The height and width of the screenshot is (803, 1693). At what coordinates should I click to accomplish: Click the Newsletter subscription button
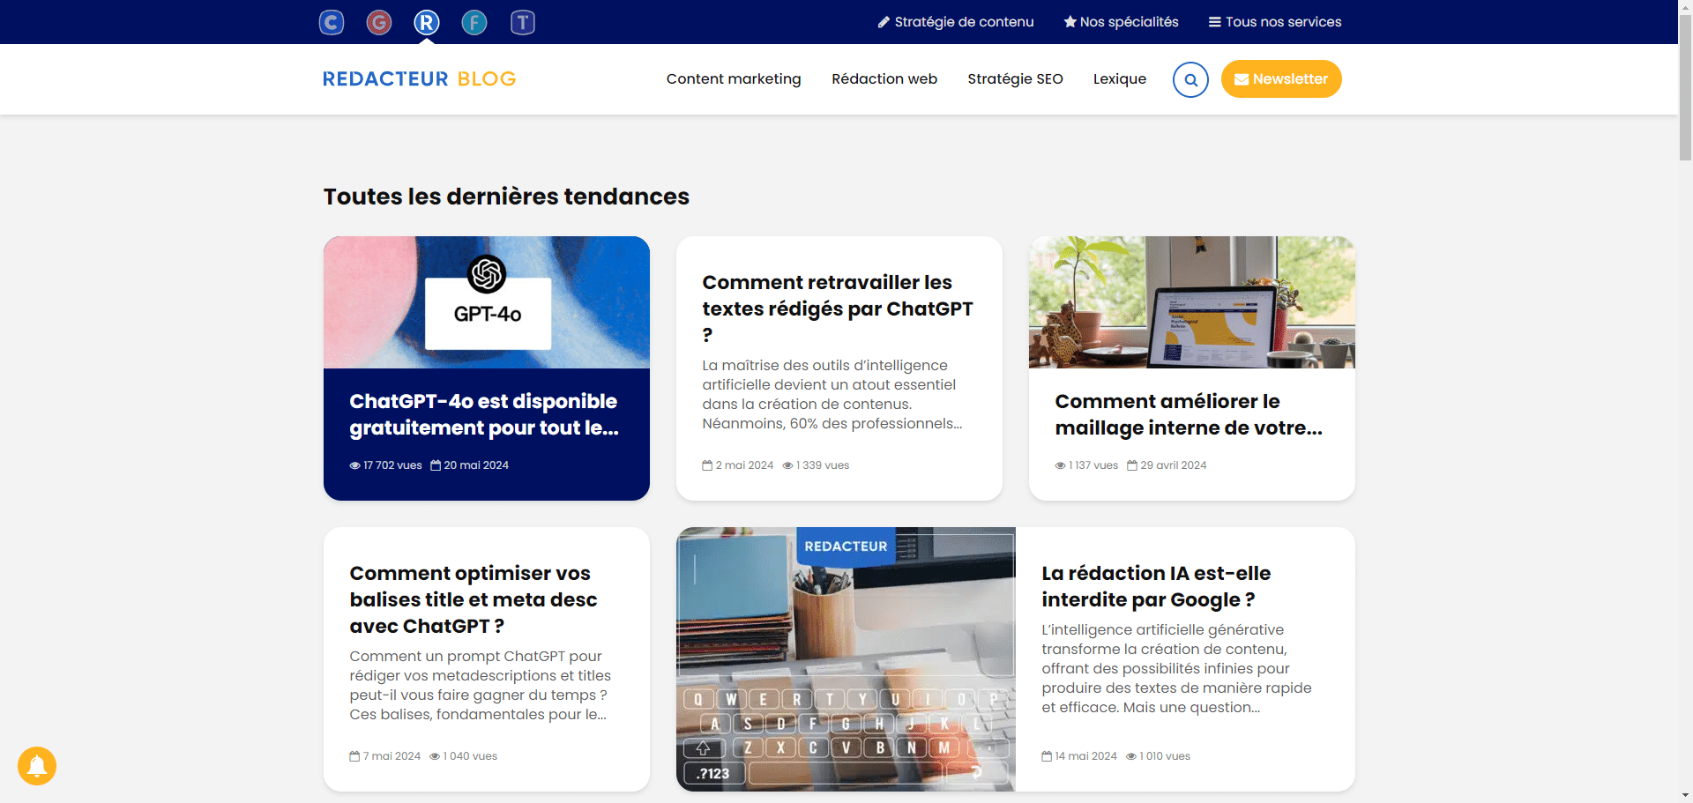point(1281,78)
